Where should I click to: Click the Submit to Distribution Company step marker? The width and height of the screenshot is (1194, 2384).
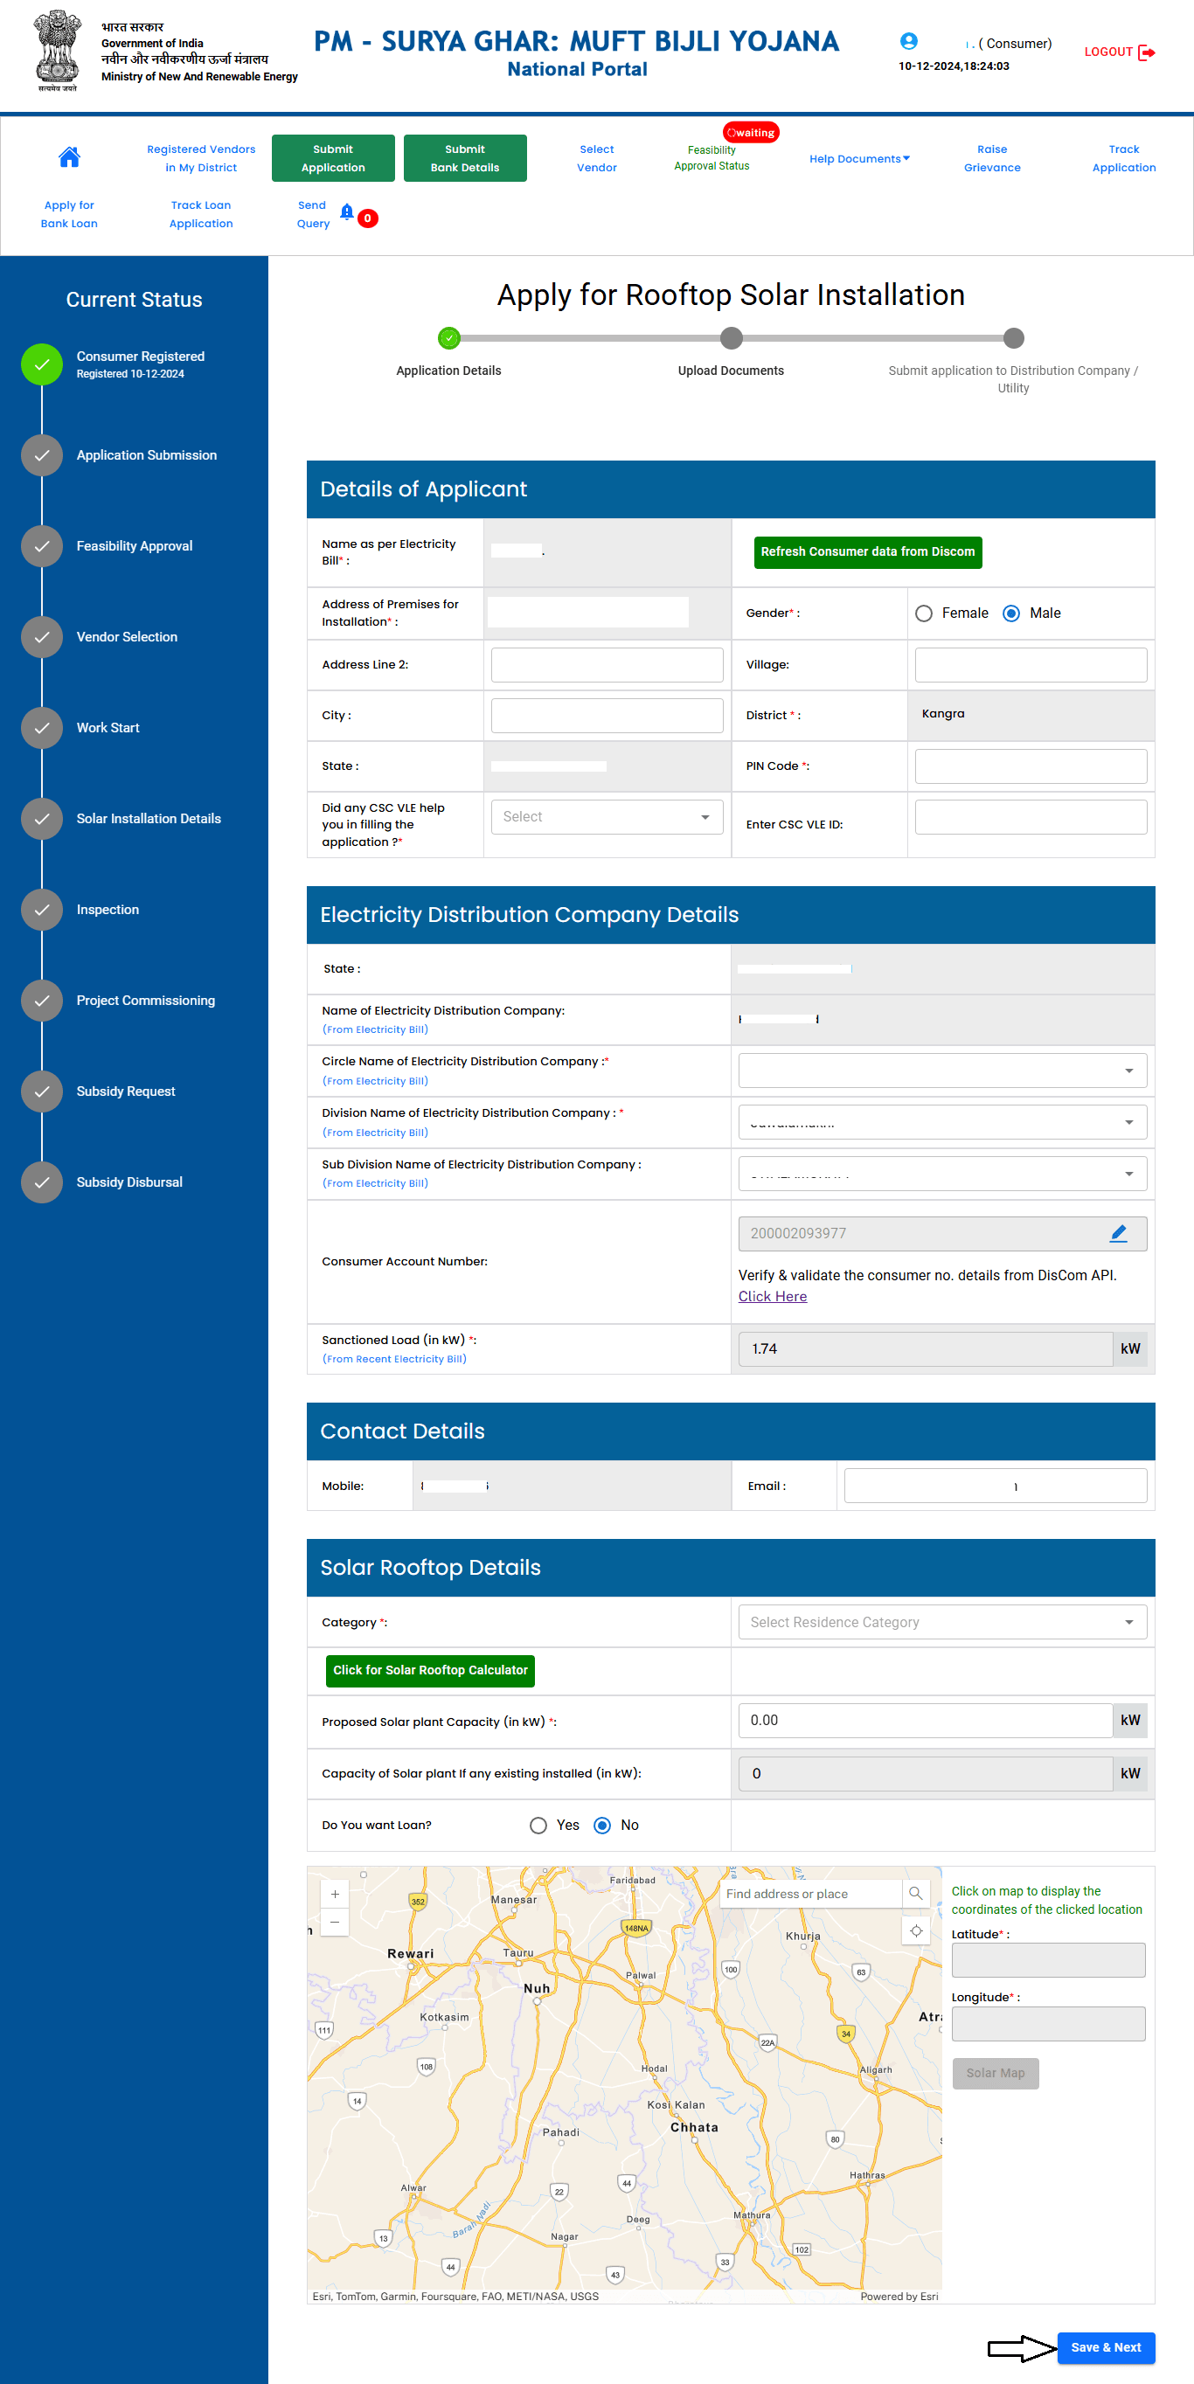pos(1014,339)
